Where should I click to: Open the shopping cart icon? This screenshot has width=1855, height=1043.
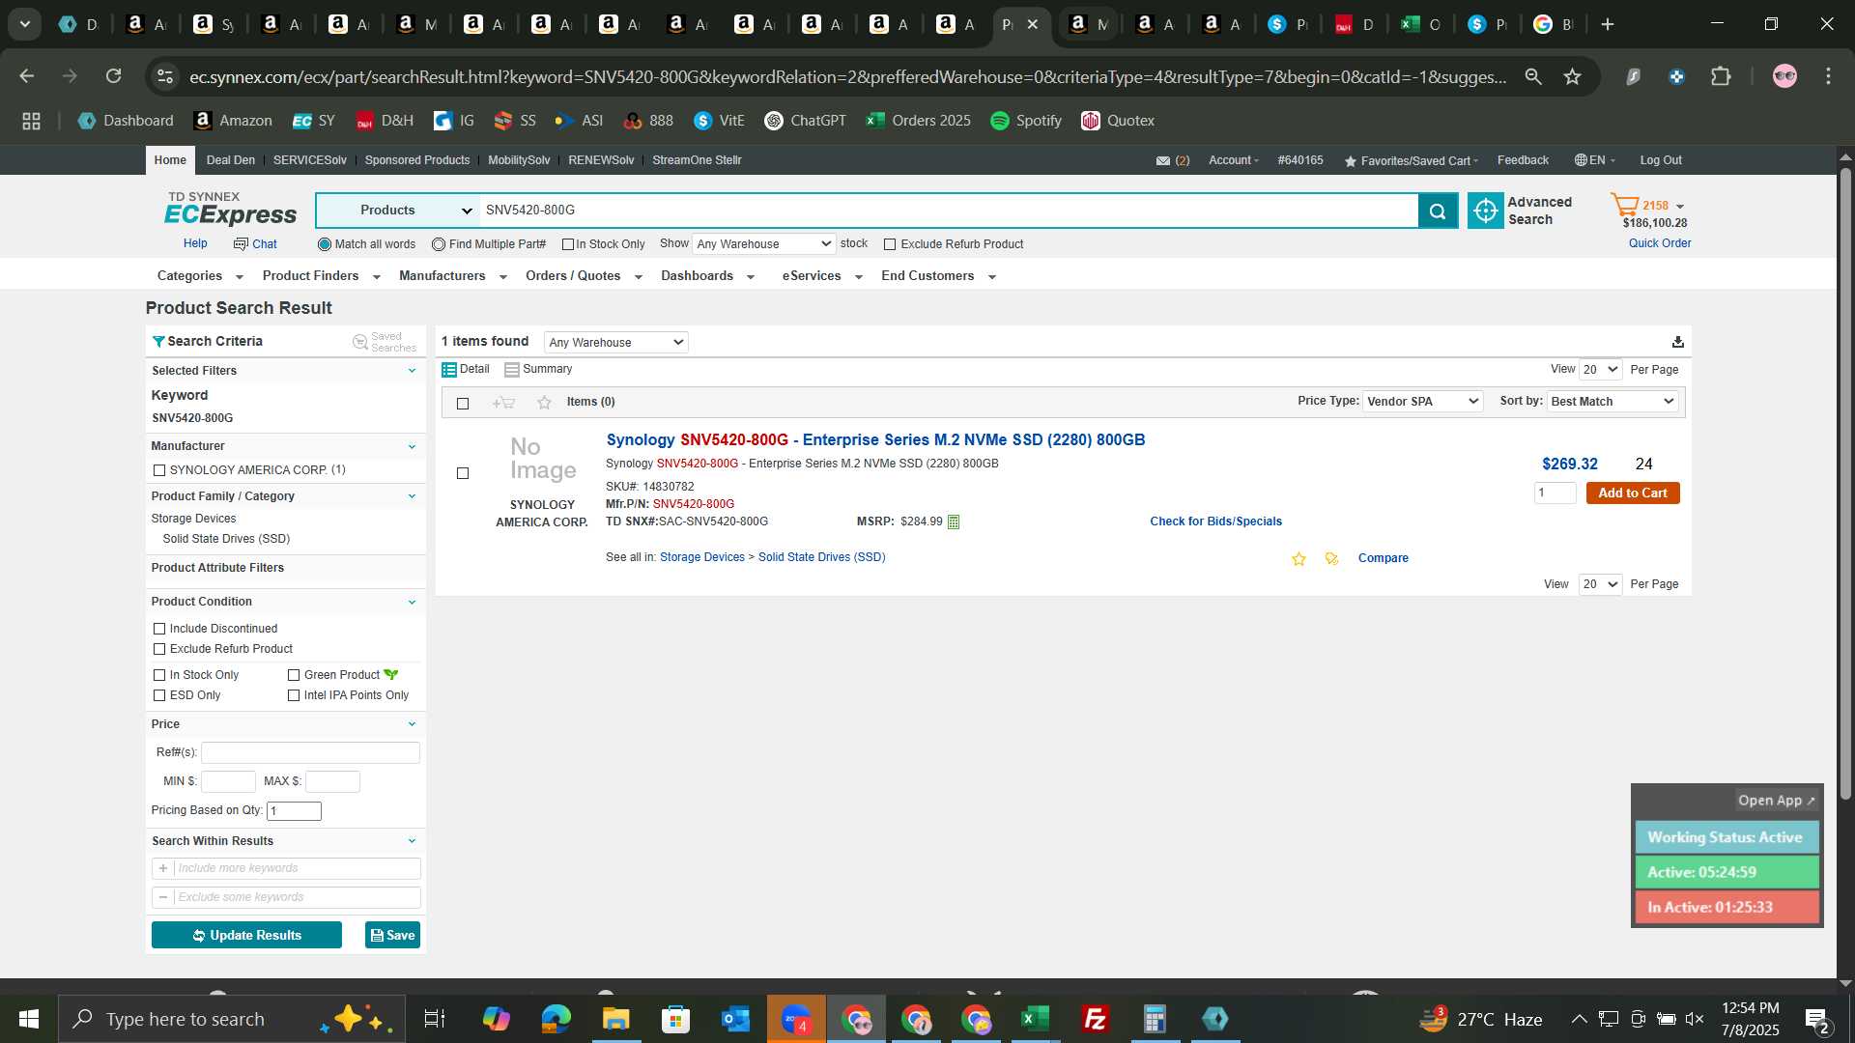pos(1624,205)
